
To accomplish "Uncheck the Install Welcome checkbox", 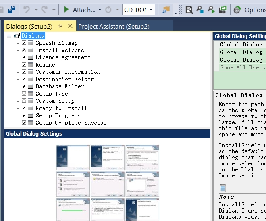I will (x=24, y=50).
